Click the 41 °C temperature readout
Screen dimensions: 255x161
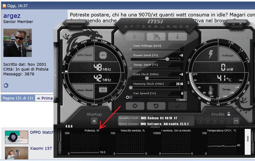[224, 78]
